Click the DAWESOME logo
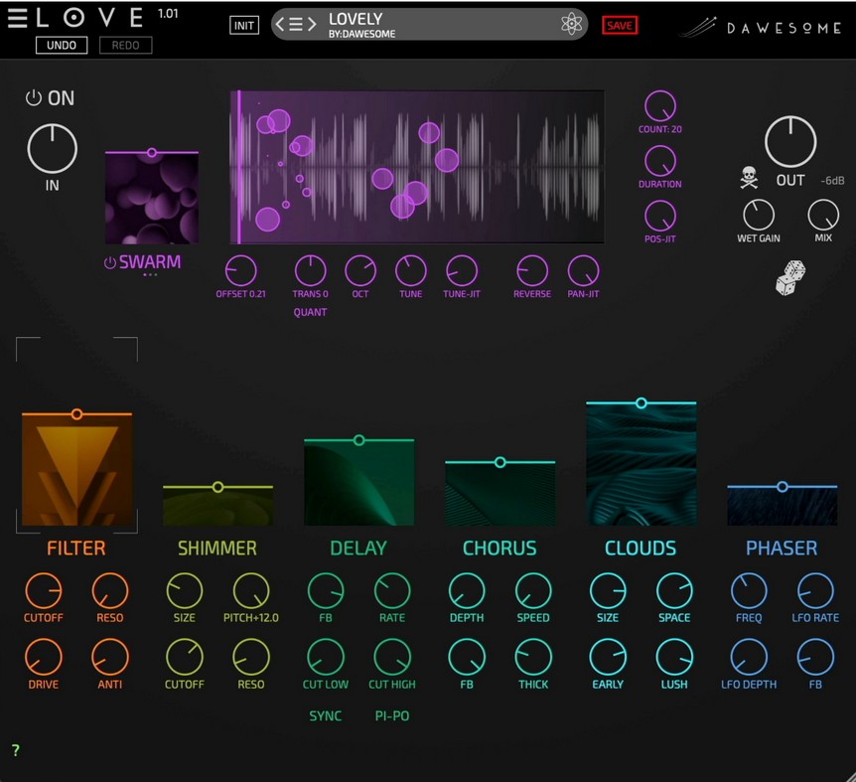Screen dimensions: 856x782 pos(761,27)
